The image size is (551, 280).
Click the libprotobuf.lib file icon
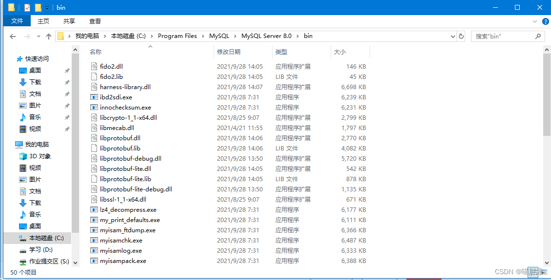click(x=94, y=149)
